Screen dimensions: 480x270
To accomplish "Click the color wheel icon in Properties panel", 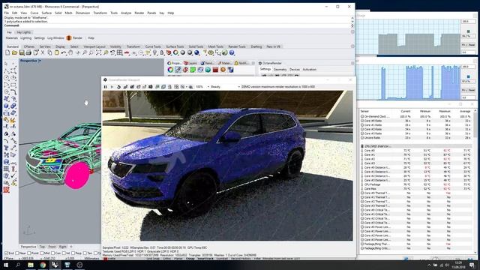I will point(170,70).
